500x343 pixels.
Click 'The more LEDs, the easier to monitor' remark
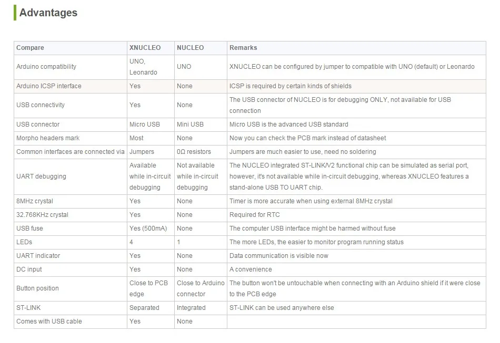pyautogui.click(x=316, y=243)
